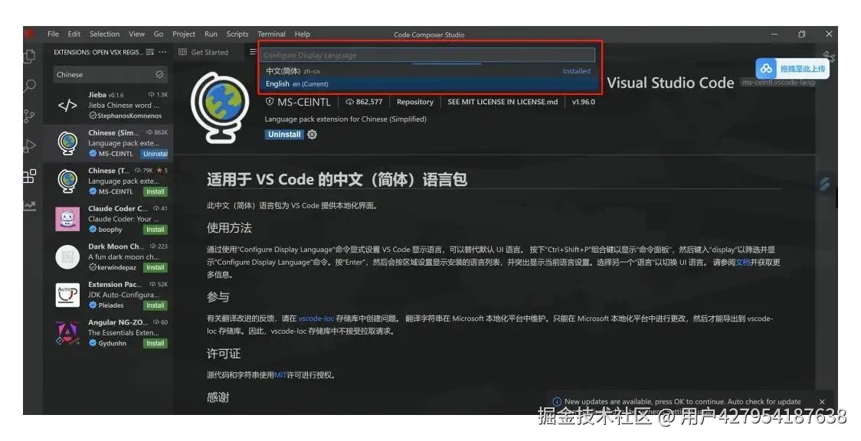Uninstall the Chinese language pack

point(283,134)
